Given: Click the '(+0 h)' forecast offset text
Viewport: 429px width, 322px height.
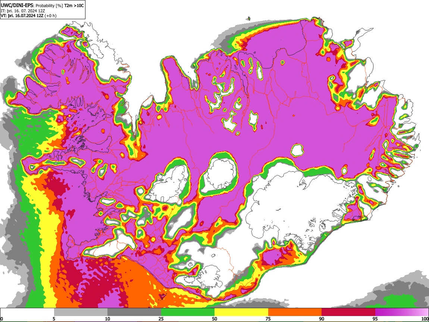Looking at the screenshot, I should 51,16.
